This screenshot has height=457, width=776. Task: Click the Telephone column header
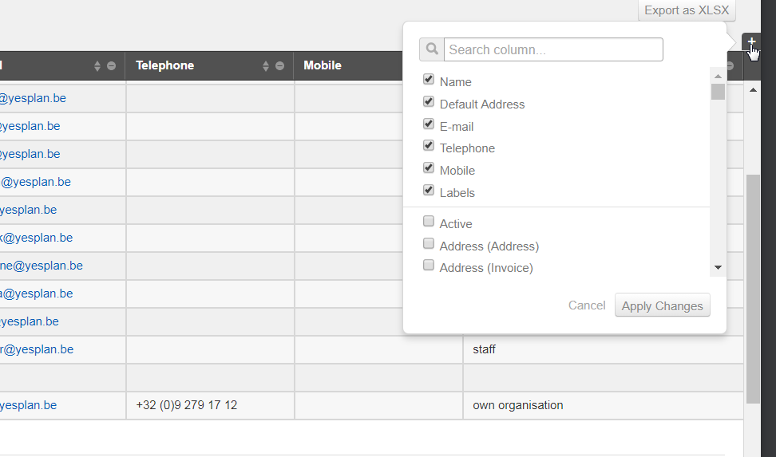click(165, 65)
